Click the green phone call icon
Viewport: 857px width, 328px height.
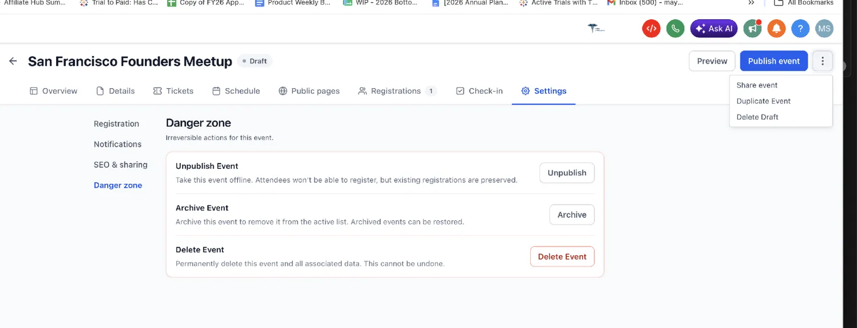point(675,29)
